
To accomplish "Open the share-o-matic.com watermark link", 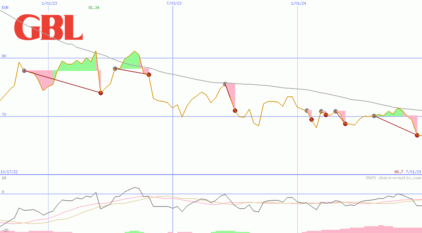I will click(x=393, y=178).
